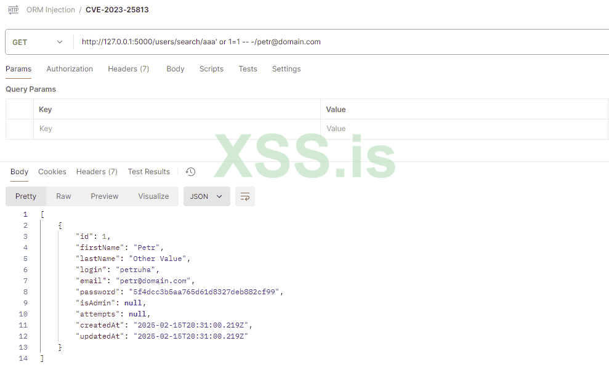
Task: Open the response history clock icon
Action: [190, 172]
